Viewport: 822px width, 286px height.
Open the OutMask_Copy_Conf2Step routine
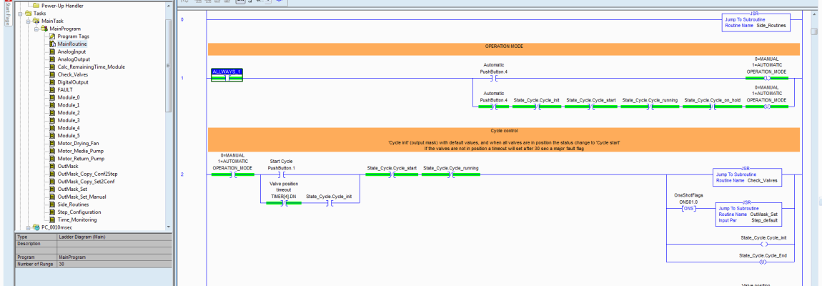[86, 174]
